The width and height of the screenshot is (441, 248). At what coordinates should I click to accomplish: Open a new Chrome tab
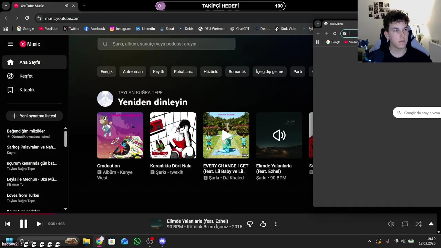[x=84, y=6]
